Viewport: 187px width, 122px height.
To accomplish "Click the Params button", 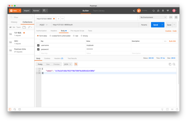I will click(144, 25).
